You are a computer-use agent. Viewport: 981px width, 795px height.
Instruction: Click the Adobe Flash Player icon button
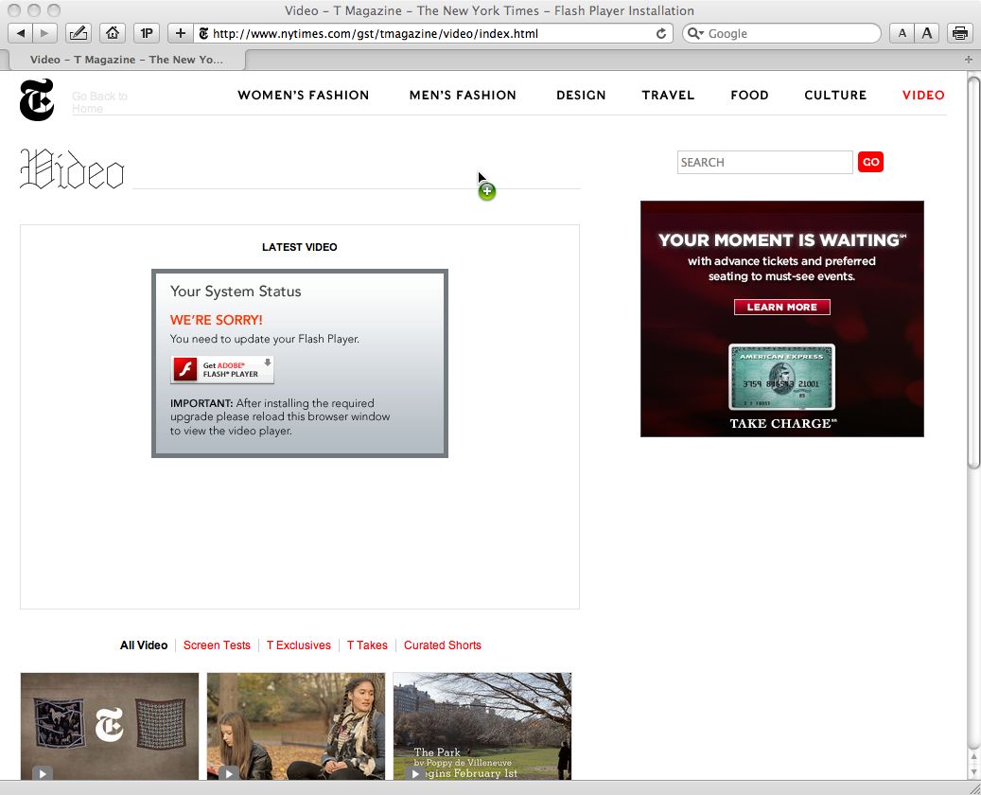[222, 369]
